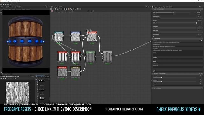The width and height of the screenshot is (204, 115).
Task: Select the blue Transformation 2D node
Action: 76,36
